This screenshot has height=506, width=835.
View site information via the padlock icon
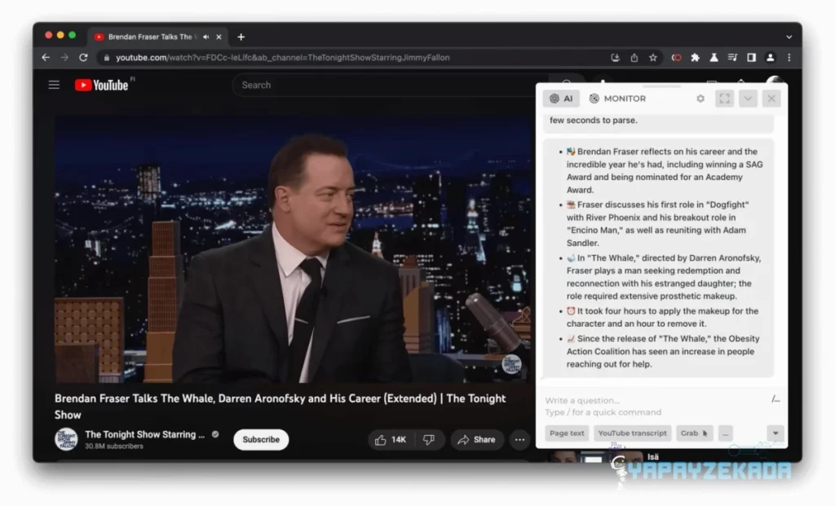(x=107, y=58)
